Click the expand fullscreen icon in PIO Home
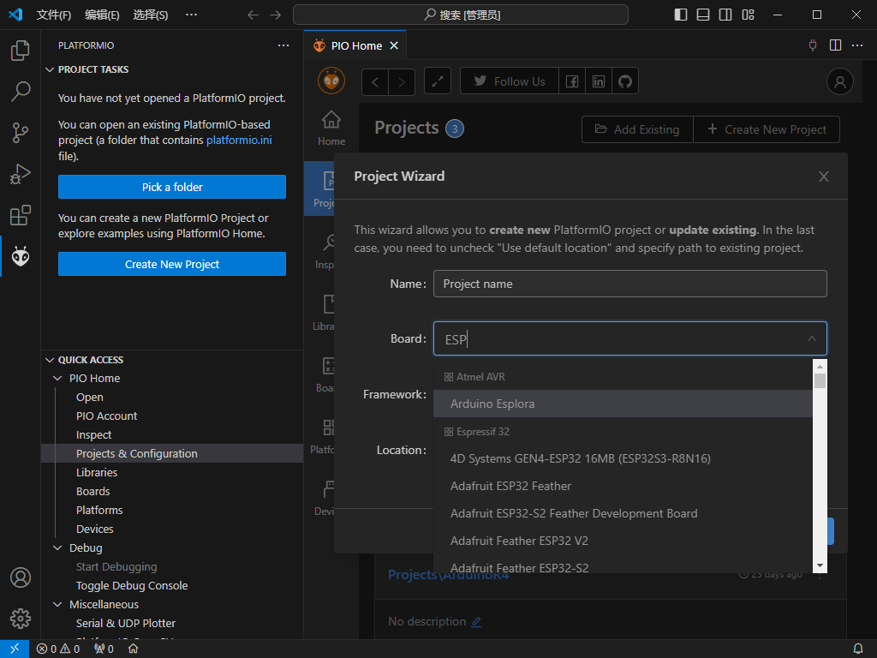This screenshot has height=658, width=877. tap(438, 81)
